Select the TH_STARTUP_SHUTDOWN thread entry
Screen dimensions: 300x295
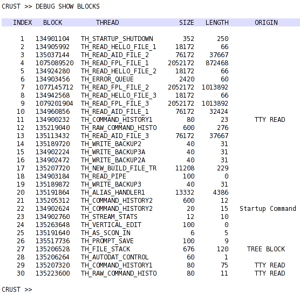(117, 39)
